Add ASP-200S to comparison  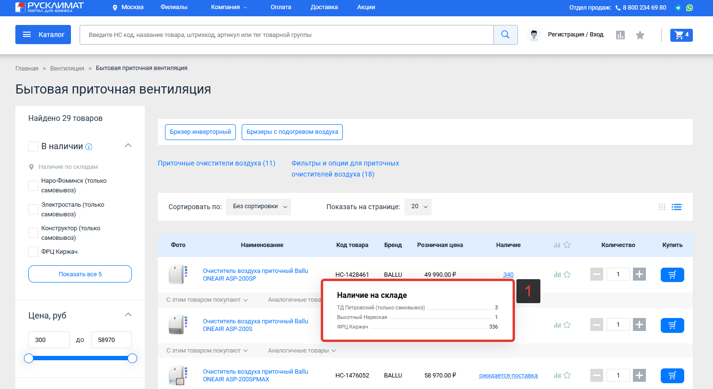coord(557,325)
